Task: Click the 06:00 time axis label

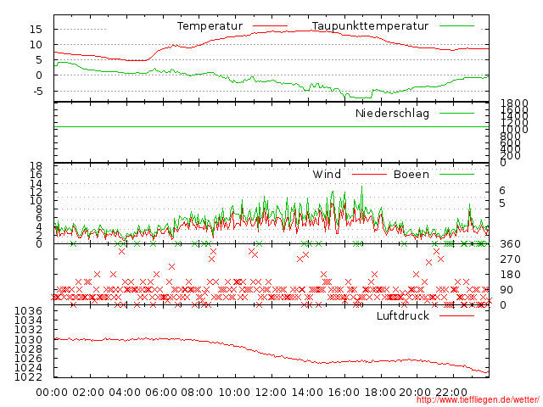Action: click(x=161, y=393)
